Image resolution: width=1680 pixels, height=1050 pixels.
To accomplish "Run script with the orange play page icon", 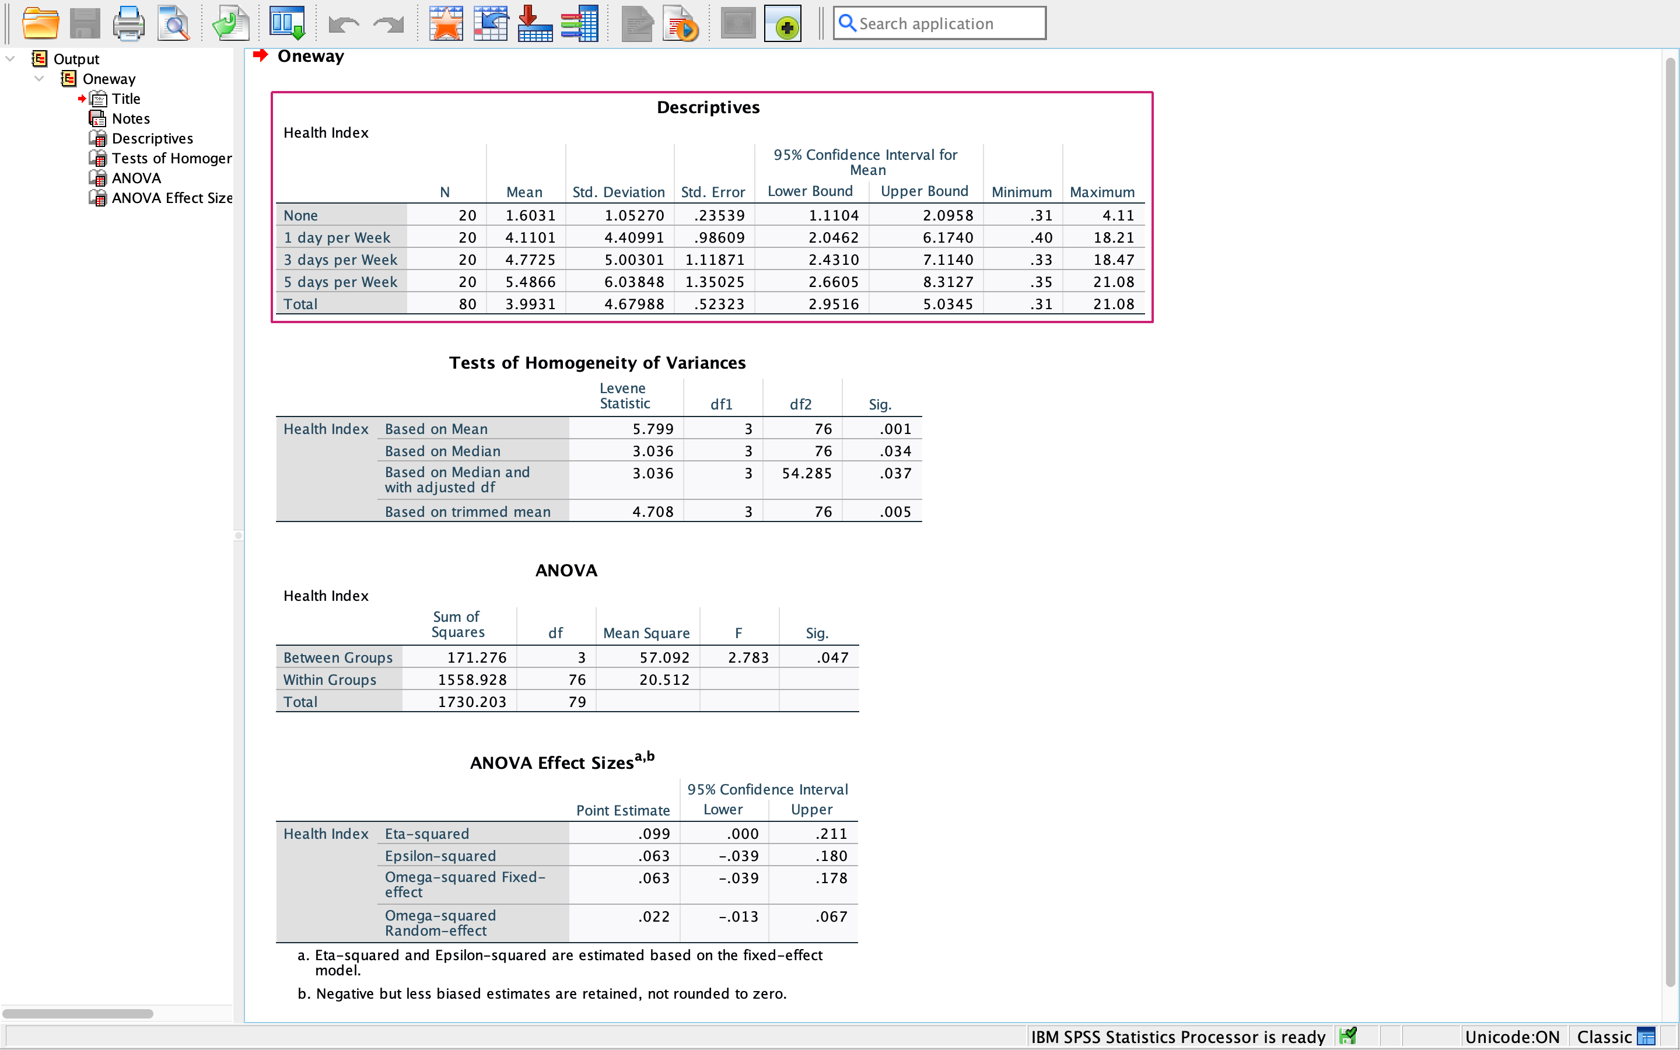I will [680, 23].
